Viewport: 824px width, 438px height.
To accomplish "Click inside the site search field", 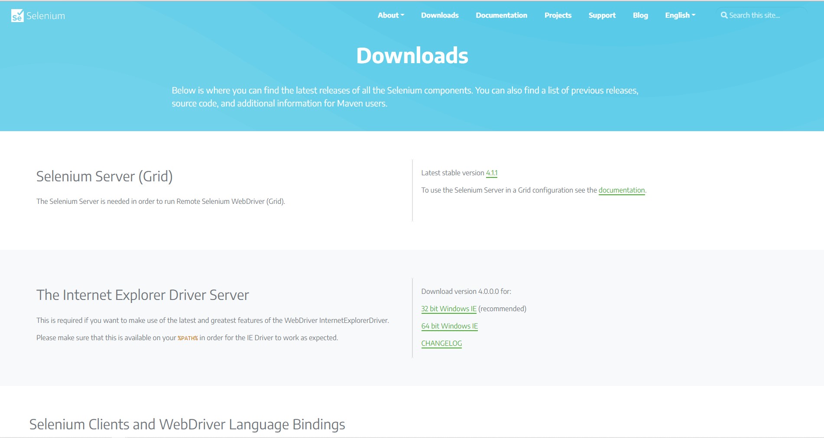I will click(762, 15).
